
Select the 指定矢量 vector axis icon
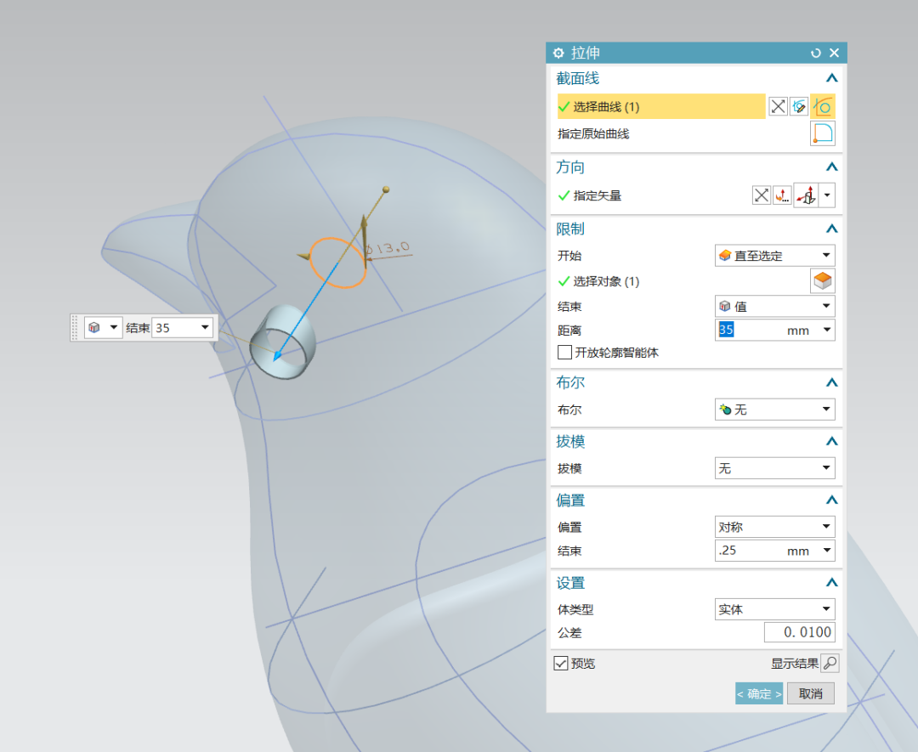[805, 195]
